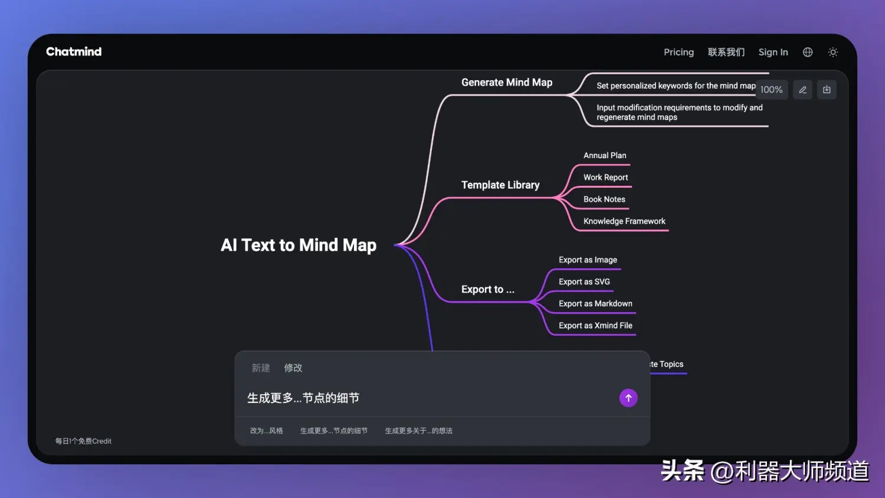Send the prompt with purple arrow button
Image resolution: width=885 pixels, height=498 pixels.
(x=628, y=398)
